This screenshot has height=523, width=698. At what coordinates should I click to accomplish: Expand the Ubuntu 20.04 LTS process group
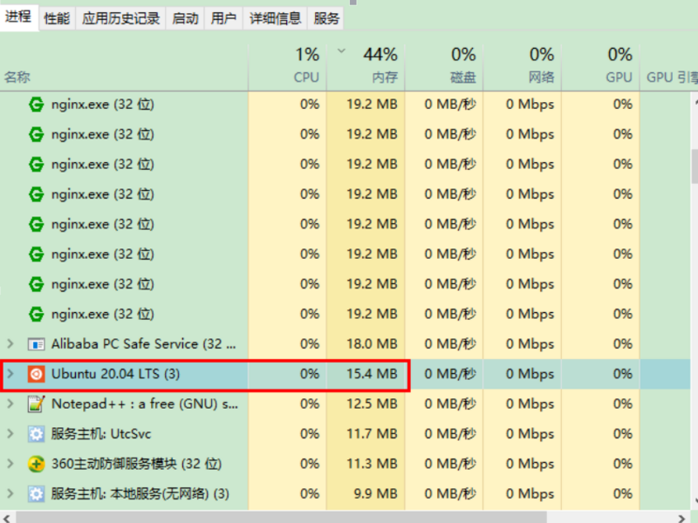pos(11,374)
